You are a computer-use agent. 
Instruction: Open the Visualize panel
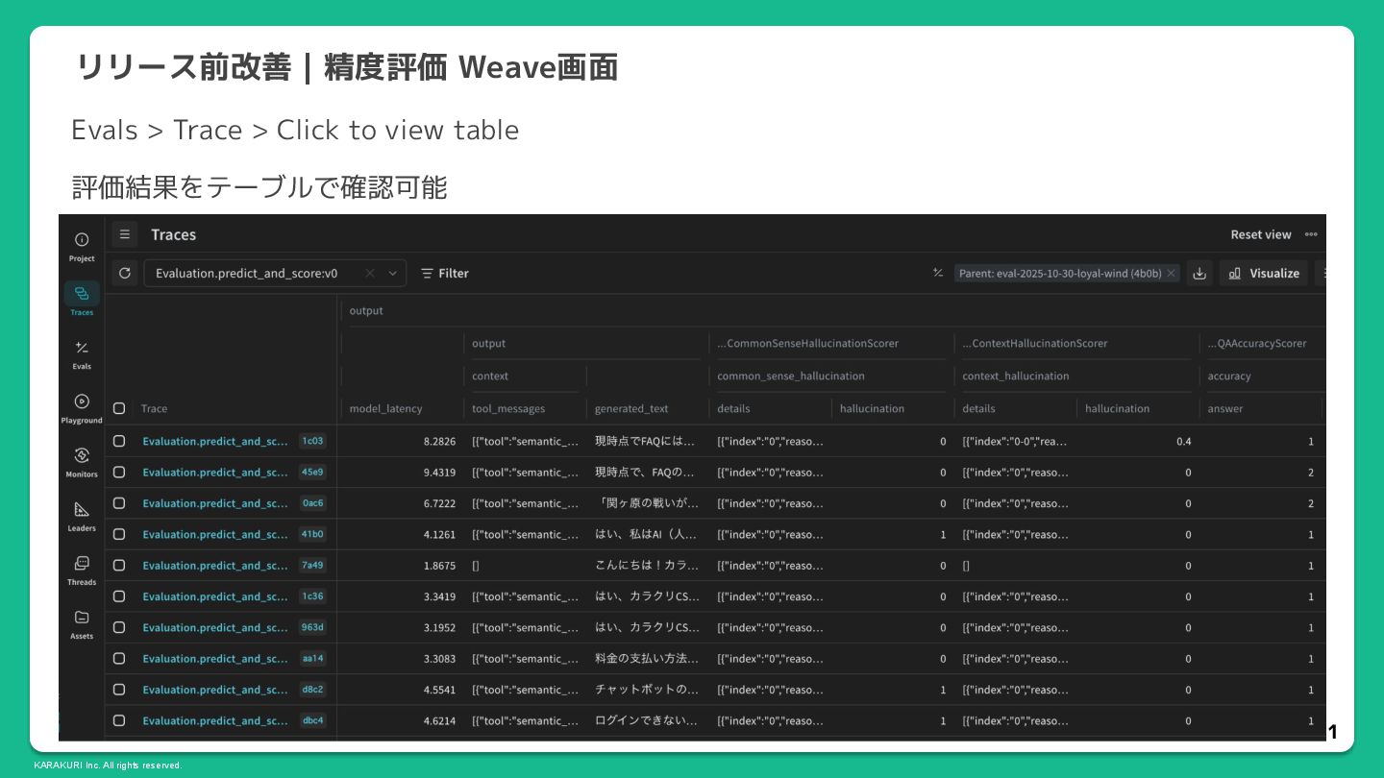coord(1264,274)
